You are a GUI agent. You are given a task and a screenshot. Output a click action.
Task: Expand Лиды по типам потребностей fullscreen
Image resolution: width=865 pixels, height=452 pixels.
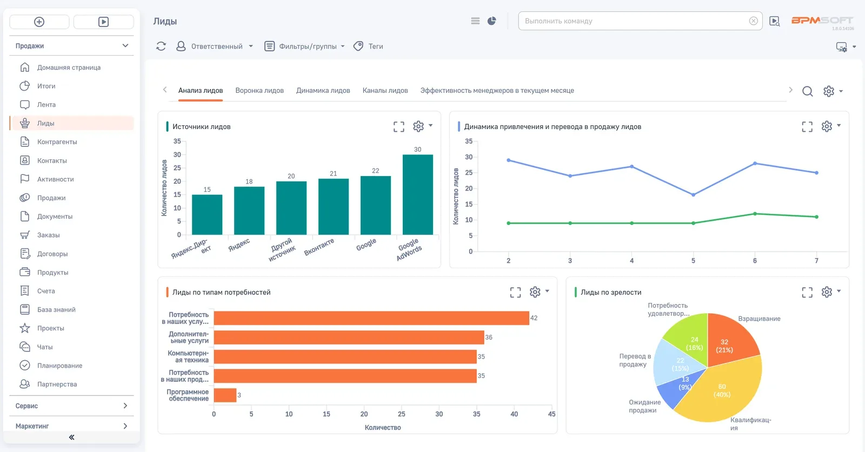516,292
